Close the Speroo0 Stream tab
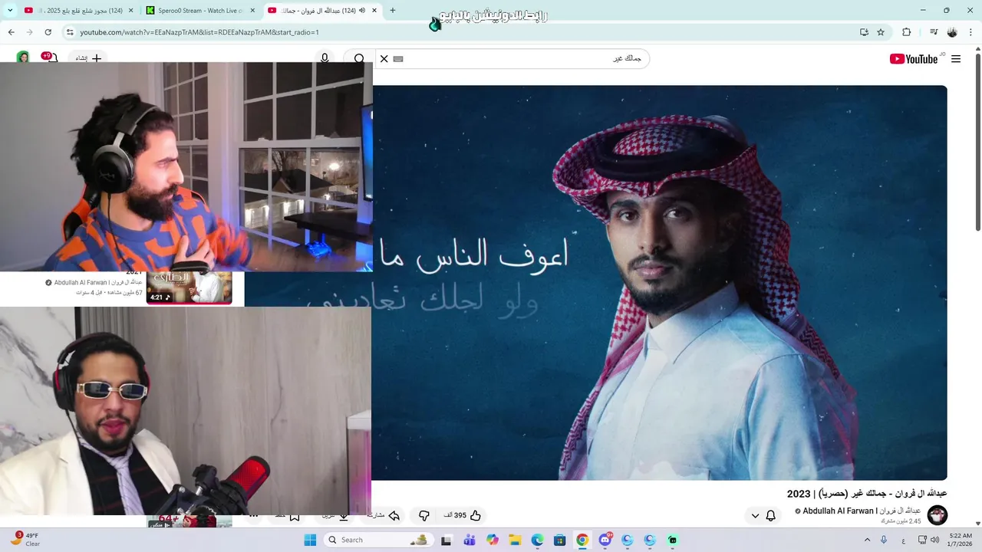The height and width of the screenshot is (552, 982). coord(252,11)
